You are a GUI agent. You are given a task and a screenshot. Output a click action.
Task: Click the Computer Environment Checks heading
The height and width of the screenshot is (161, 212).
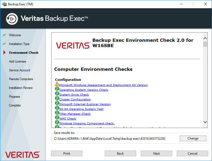(x=93, y=69)
